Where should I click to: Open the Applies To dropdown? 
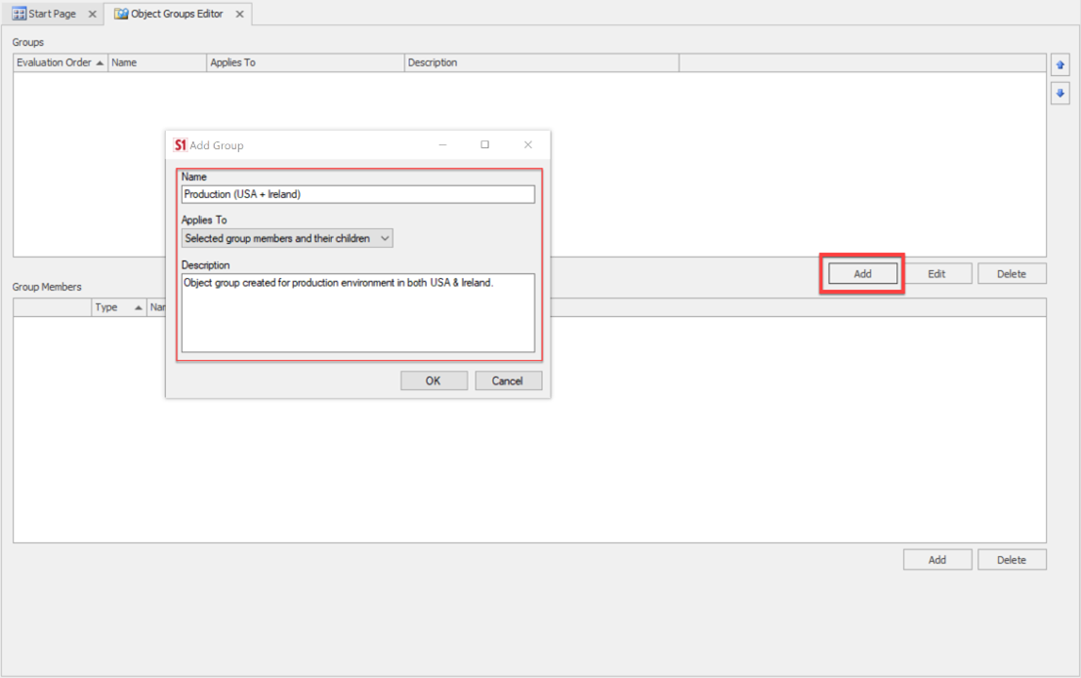[x=385, y=238]
